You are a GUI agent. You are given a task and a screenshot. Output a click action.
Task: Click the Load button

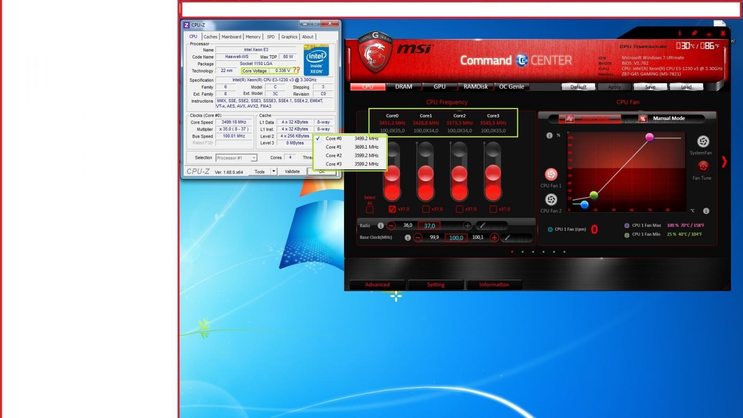click(686, 87)
